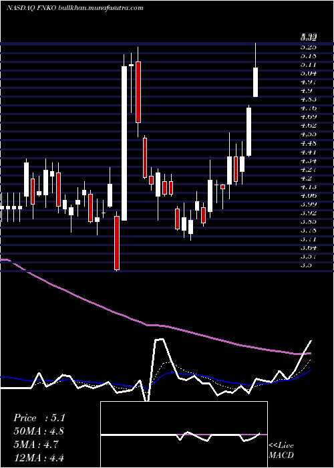Click the 3.99 price axis label
The image size is (334, 468).
click(x=309, y=205)
